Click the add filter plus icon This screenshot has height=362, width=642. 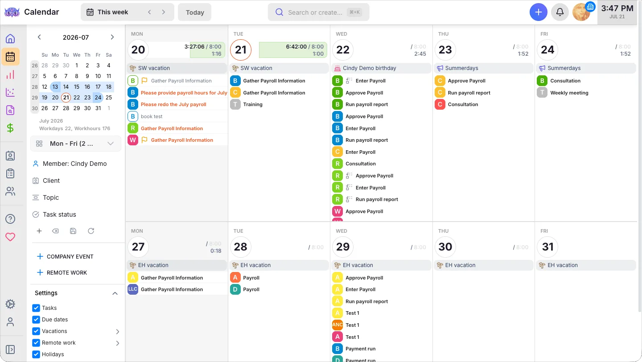[x=39, y=231]
